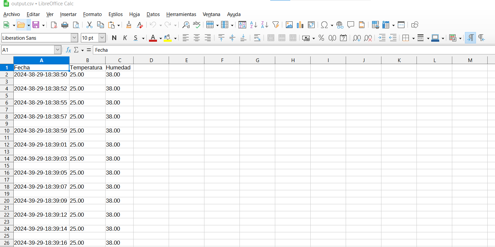
Task: Open Find and Replace magnifier icon
Action: click(186, 25)
